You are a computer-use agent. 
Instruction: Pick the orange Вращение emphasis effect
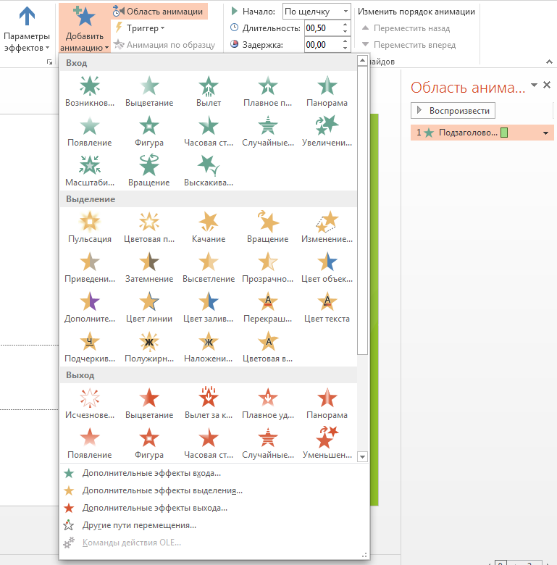pos(268,227)
